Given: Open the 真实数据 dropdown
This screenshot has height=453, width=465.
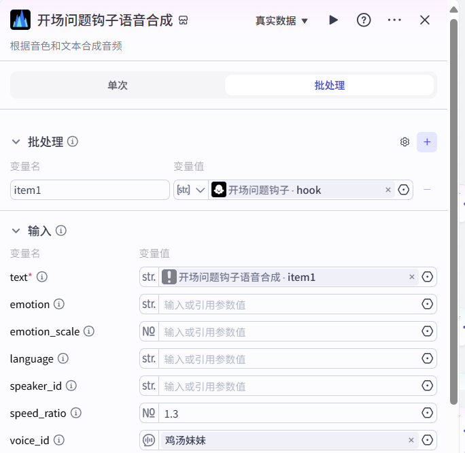Looking at the screenshot, I should [x=281, y=21].
